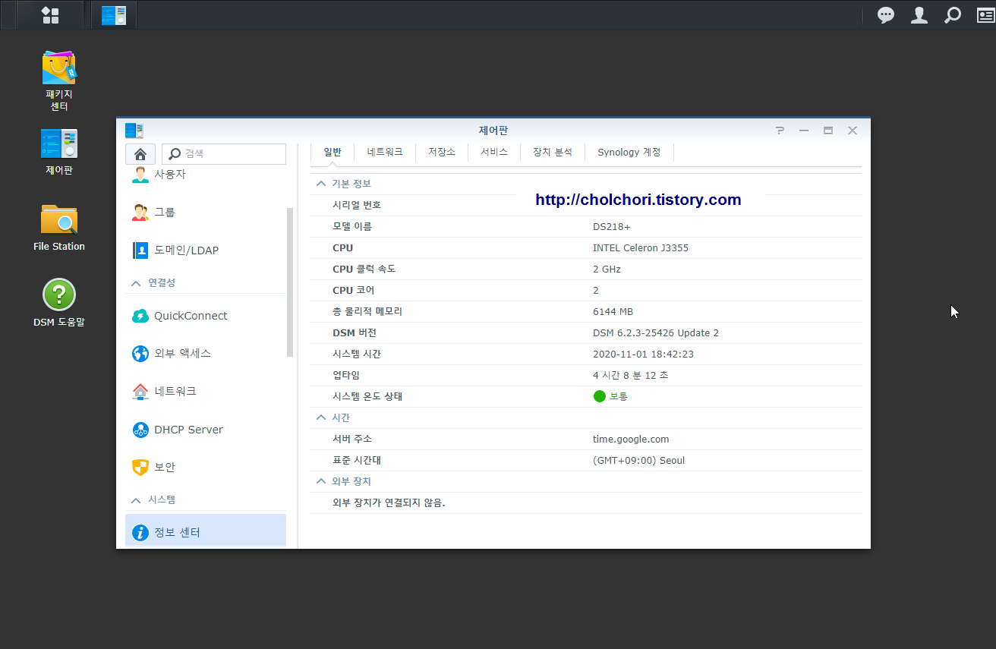Minimize the Control Panel window

[x=804, y=131]
